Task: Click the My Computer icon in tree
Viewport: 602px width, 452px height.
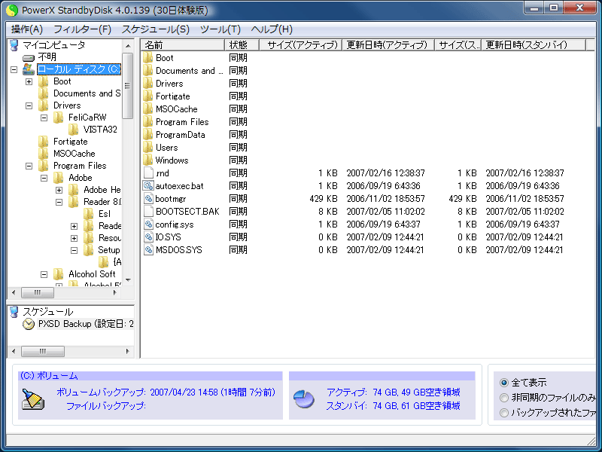Action: point(14,45)
